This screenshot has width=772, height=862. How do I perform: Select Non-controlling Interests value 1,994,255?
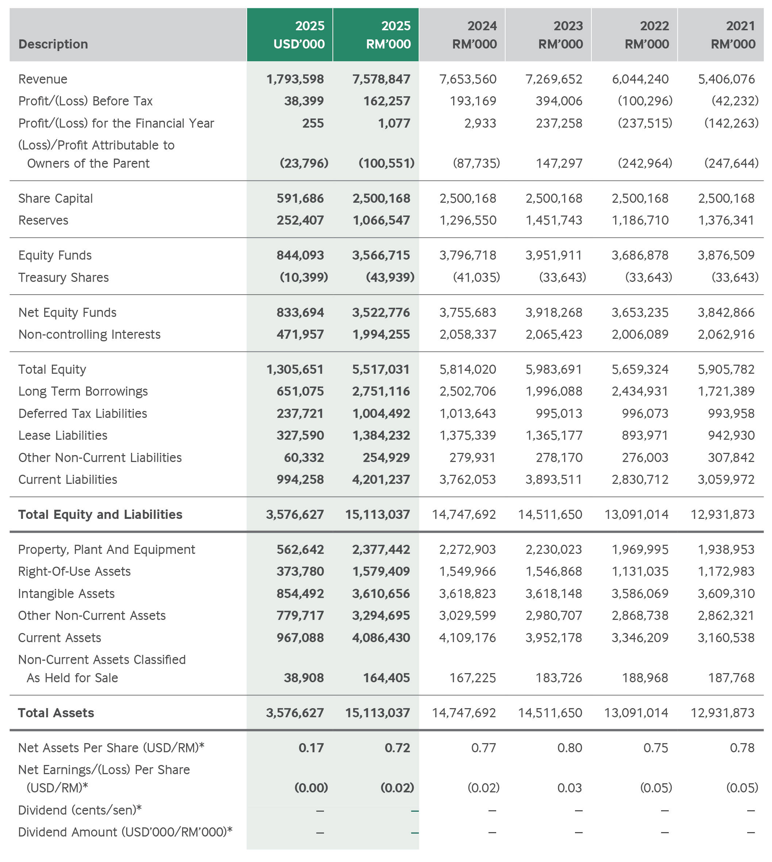tap(381, 334)
